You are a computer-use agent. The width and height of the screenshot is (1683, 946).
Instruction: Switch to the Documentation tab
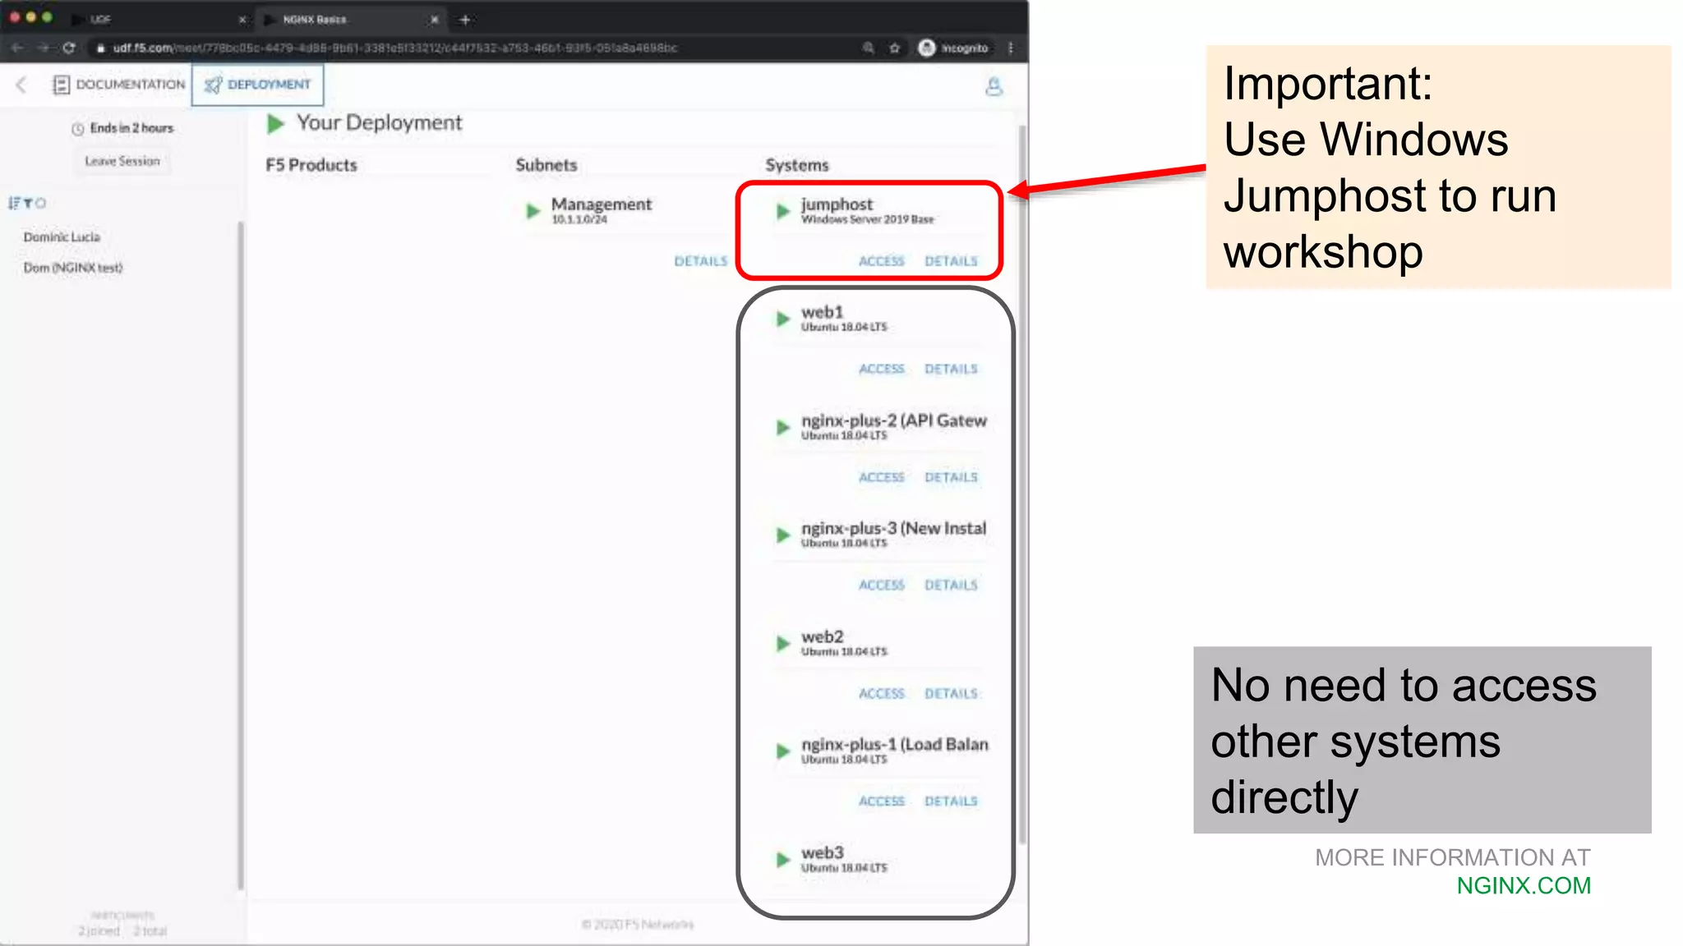pos(119,85)
